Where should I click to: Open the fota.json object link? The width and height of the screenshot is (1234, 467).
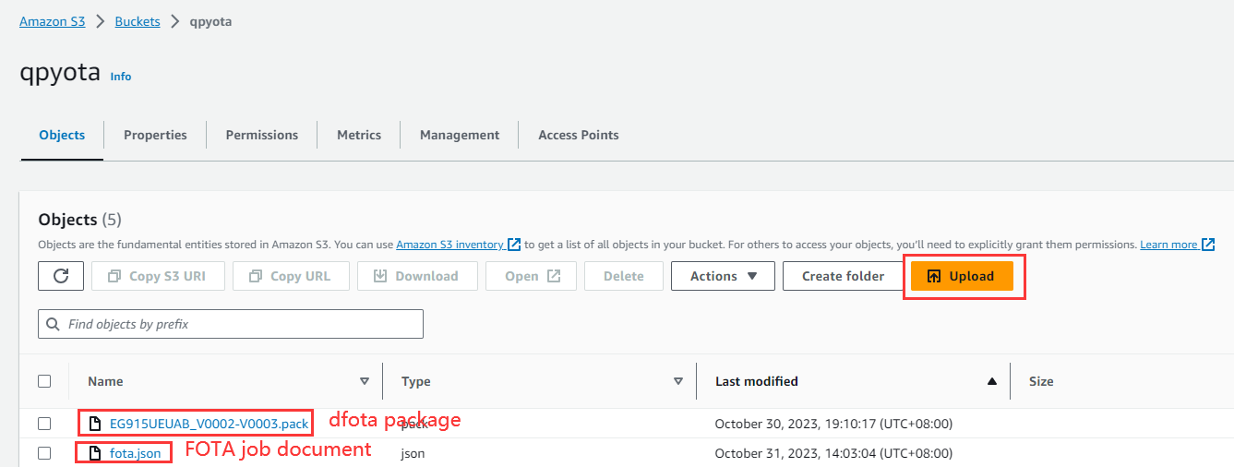point(135,453)
